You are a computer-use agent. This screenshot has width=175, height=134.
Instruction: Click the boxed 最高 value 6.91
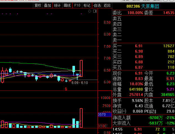pos(170,79)
